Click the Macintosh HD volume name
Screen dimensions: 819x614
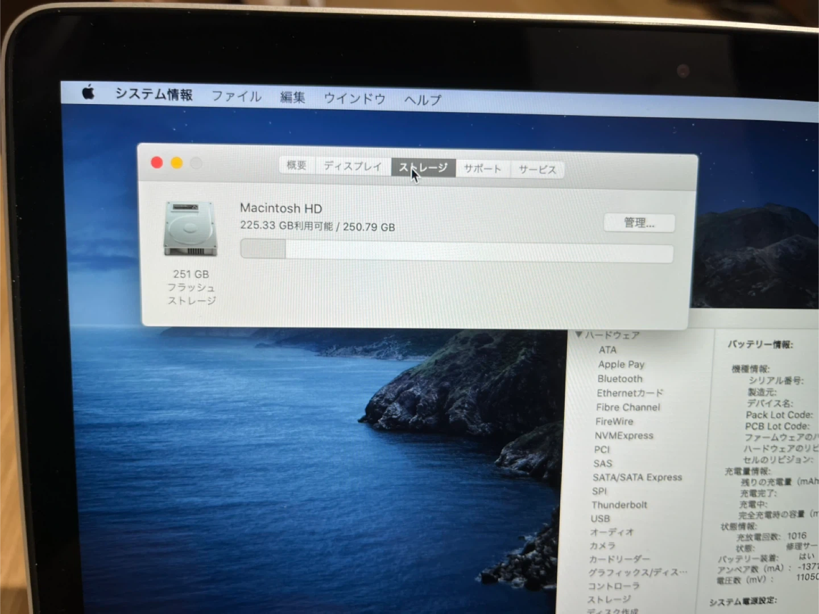click(281, 208)
